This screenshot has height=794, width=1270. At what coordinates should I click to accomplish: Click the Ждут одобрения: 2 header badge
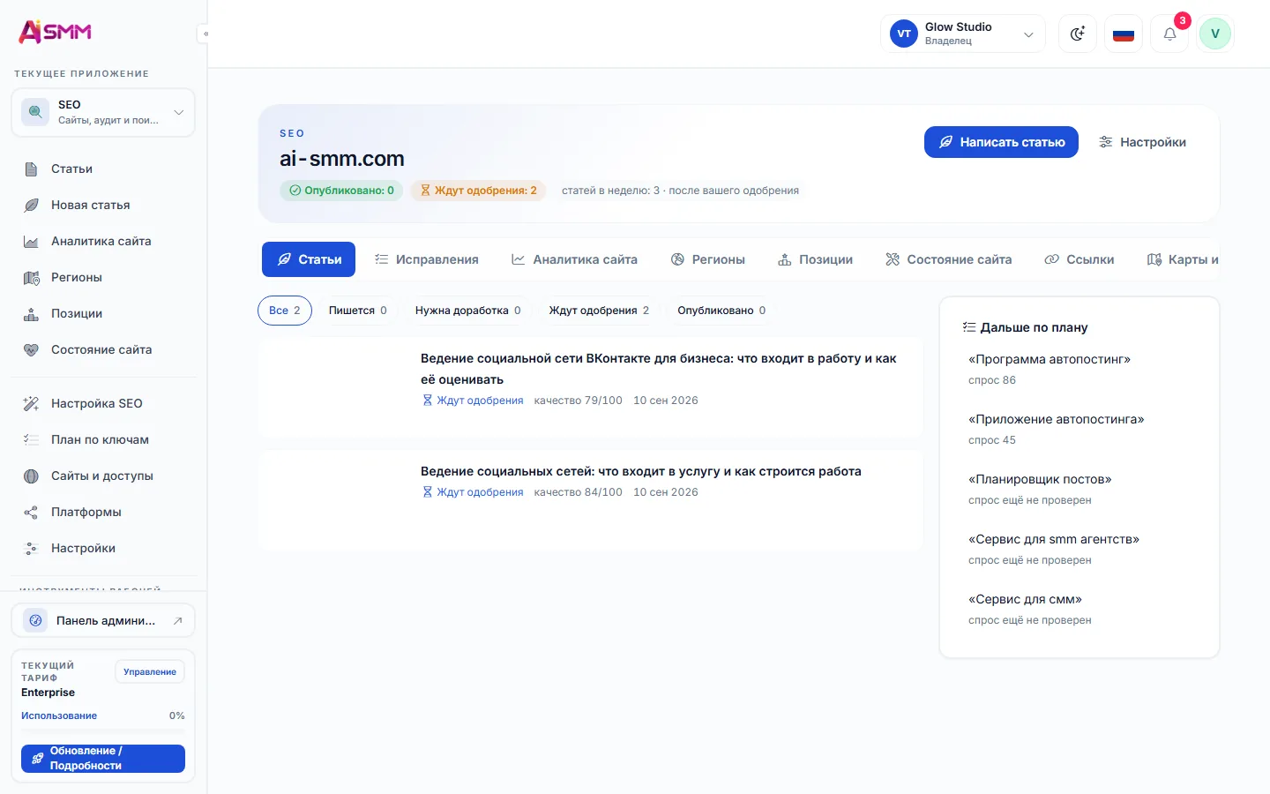click(x=478, y=191)
